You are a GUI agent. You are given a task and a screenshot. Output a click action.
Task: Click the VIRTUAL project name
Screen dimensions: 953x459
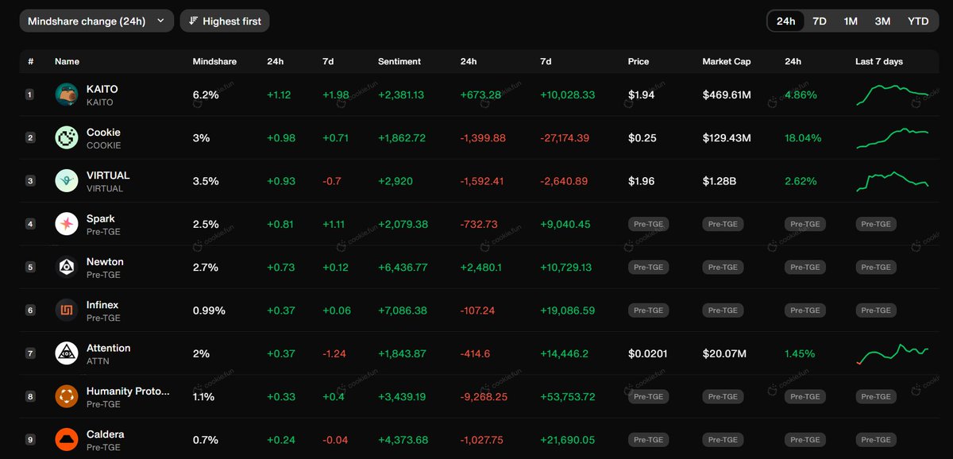click(x=108, y=175)
